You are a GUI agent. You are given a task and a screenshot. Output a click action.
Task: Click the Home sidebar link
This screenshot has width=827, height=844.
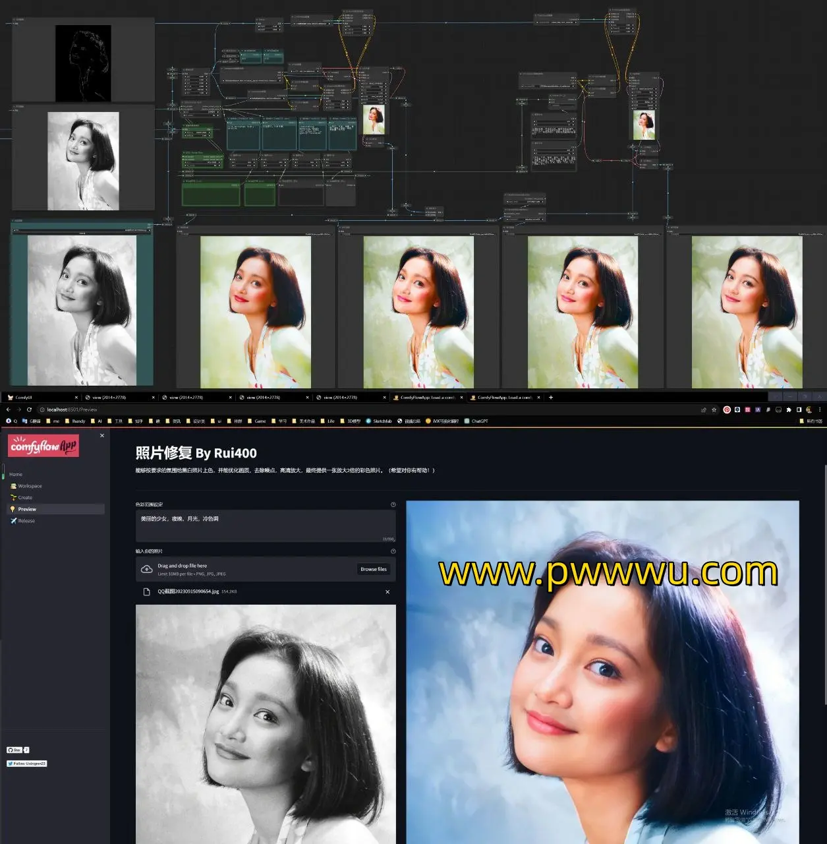tap(16, 474)
